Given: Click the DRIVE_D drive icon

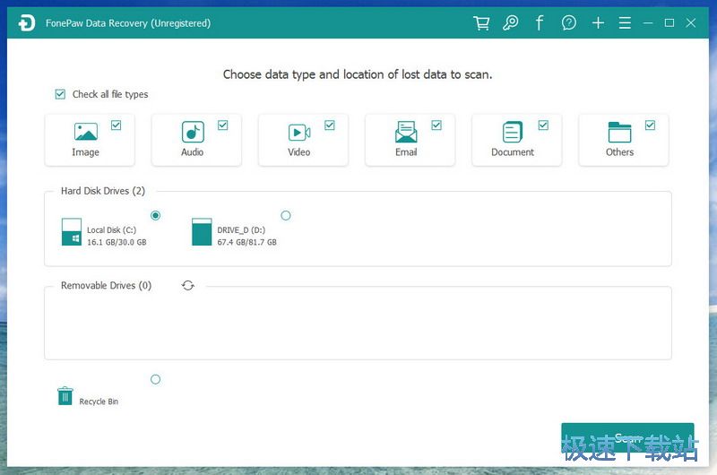Looking at the screenshot, I should pos(202,232).
